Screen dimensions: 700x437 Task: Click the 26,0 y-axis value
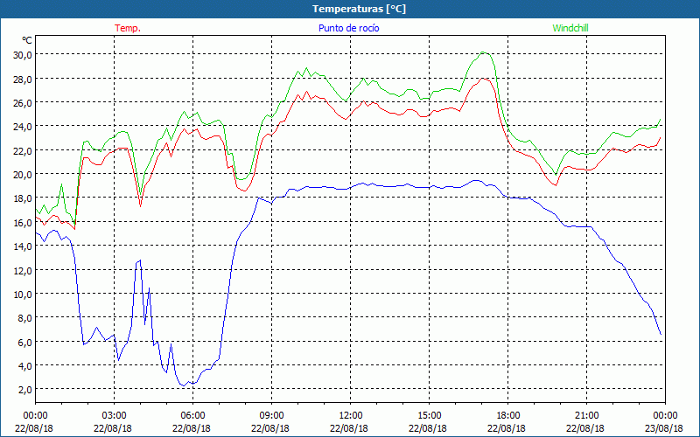(23, 102)
